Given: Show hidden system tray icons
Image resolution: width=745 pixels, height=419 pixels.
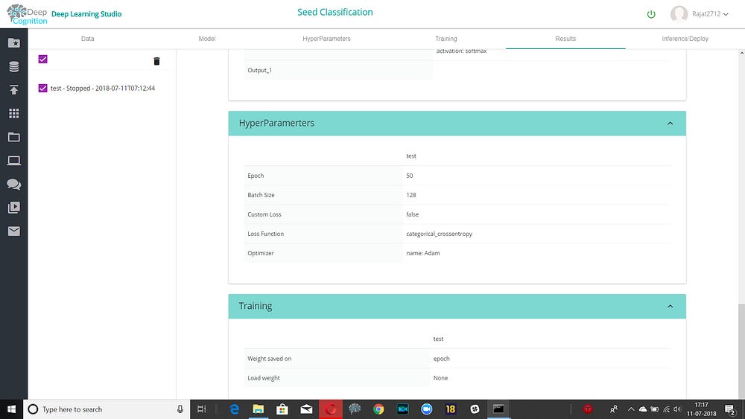Looking at the screenshot, I should click(631, 409).
